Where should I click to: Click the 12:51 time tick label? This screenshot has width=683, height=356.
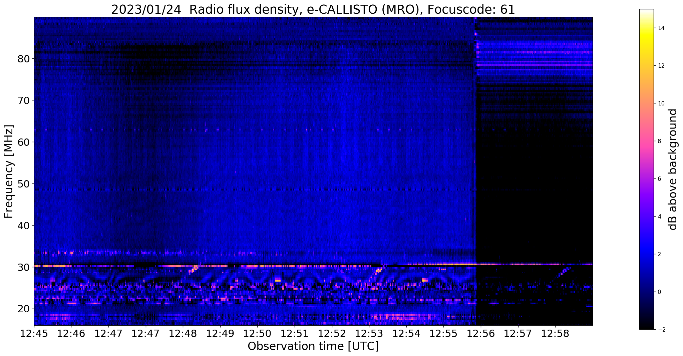click(x=295, y=333)
